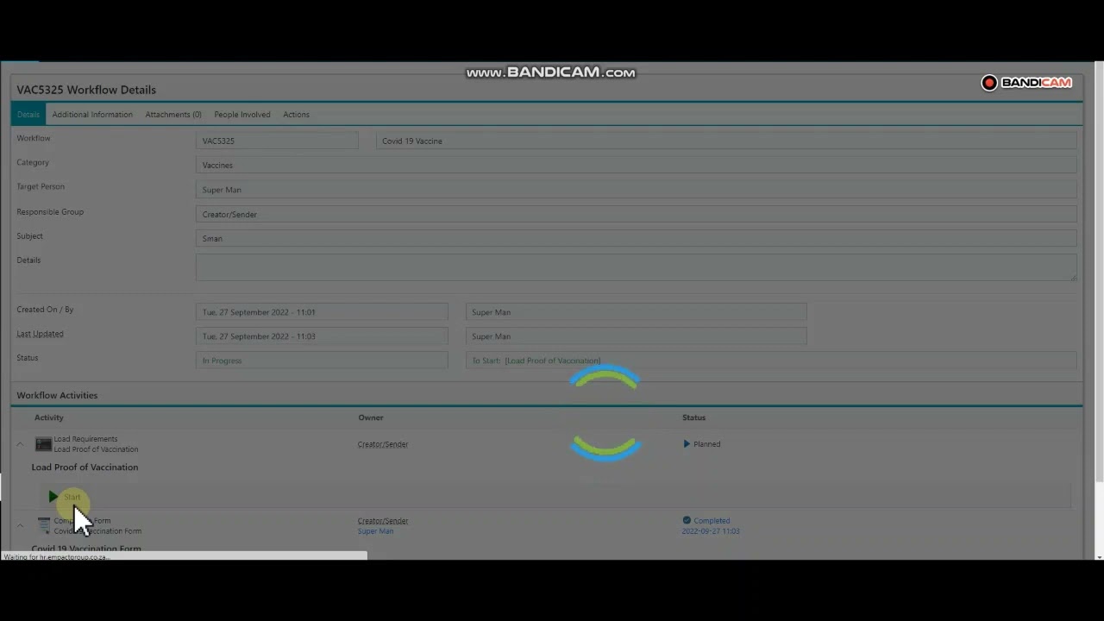Click the To Start Load Proof of Vaccination link

coord(536,361)
